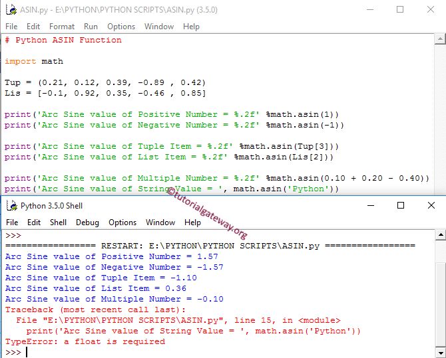Open Debug menu in Python Shell window

[87, 223]
